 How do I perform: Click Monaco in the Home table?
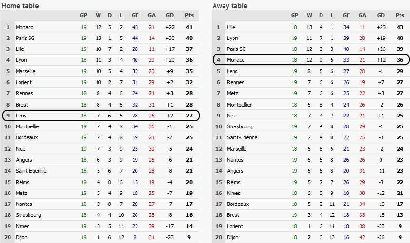click(25, 27)
